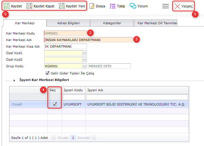The width and height of the screenshot is (204, 146).
Task: Collapse İşyeri Kar Merkezi Bilgileri section
Action: (14, 80)
